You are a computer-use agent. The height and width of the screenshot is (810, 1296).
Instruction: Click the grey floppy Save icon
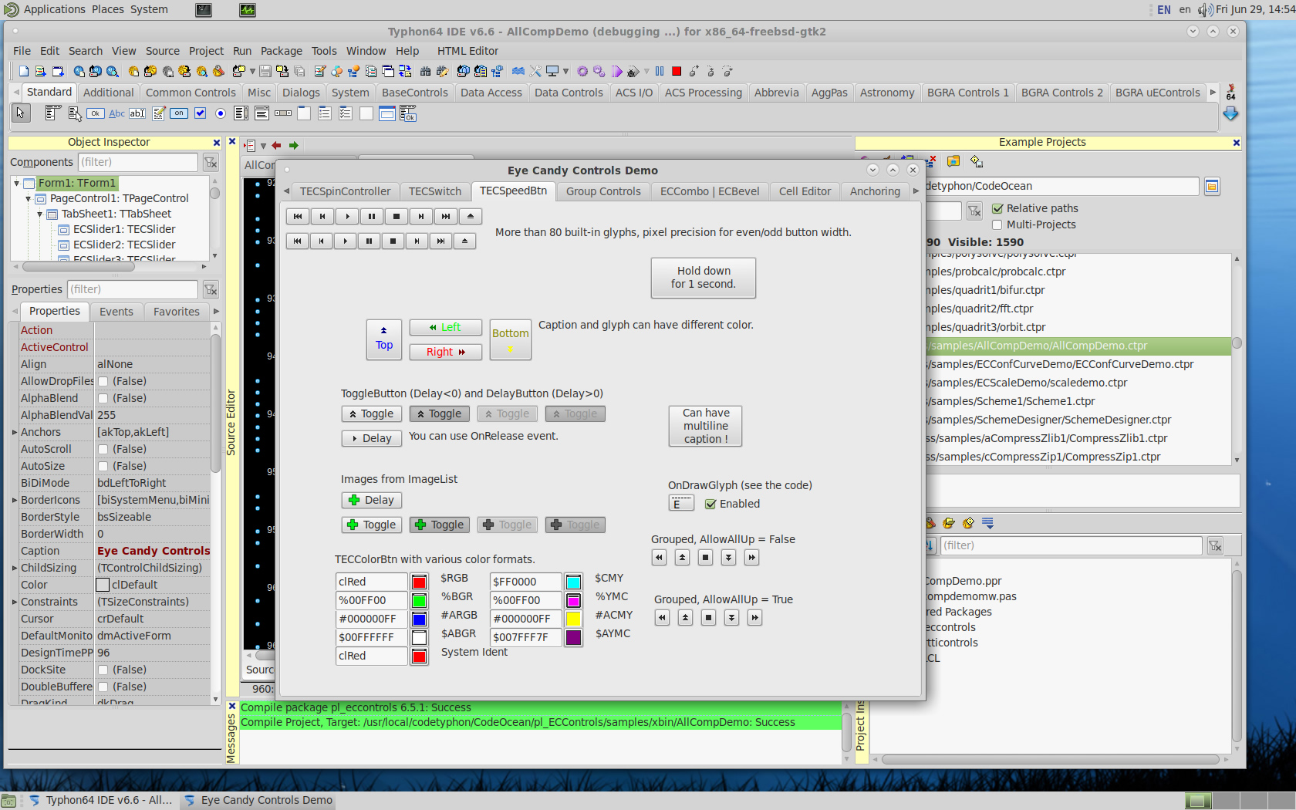point(265,71)
